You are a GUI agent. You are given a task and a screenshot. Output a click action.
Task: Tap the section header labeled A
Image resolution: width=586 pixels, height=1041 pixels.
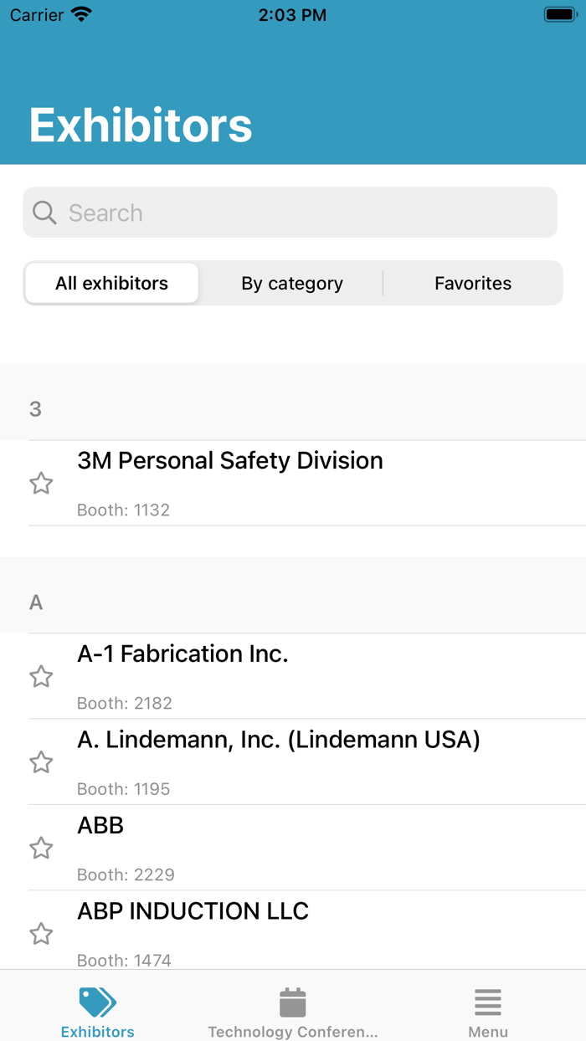(36, 603)
